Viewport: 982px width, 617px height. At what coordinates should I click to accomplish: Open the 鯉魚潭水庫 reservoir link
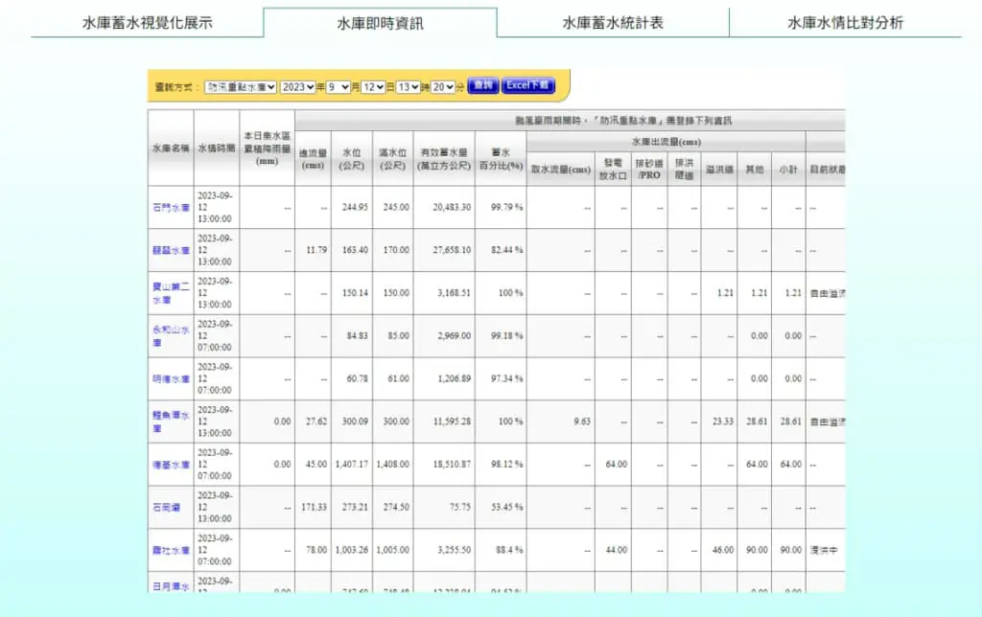pos(171,422)
